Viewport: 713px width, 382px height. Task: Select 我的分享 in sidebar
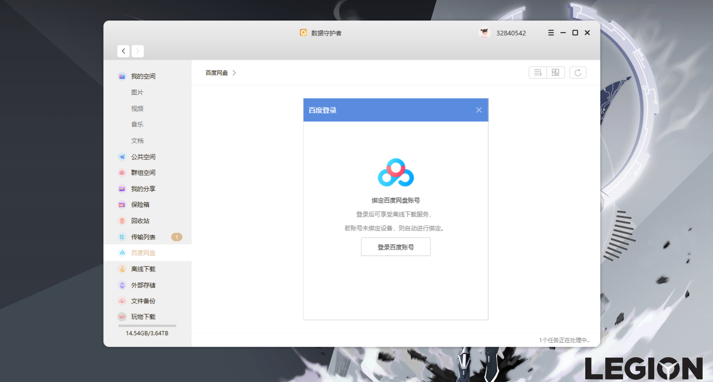coord(143,189)
